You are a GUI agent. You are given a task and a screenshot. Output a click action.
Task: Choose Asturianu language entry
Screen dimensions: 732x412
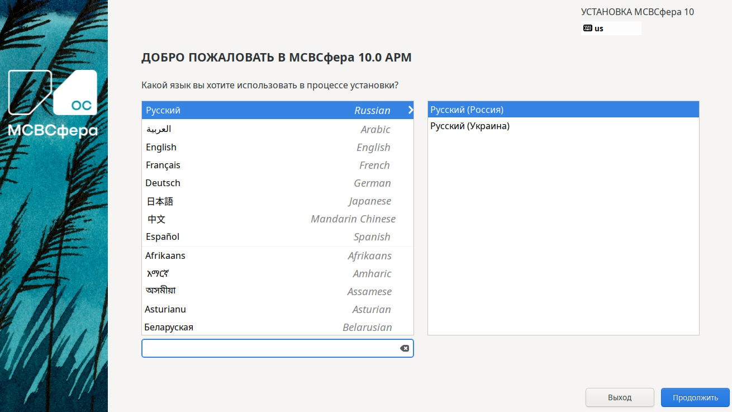277,309
